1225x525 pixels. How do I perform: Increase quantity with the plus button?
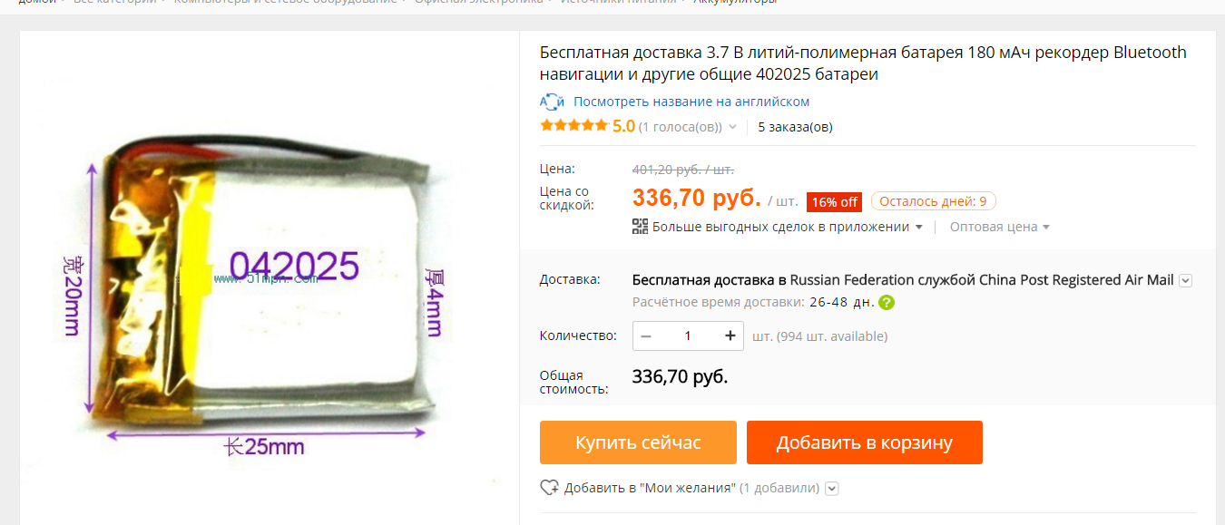pyautogui.click(x=730, y=335)
